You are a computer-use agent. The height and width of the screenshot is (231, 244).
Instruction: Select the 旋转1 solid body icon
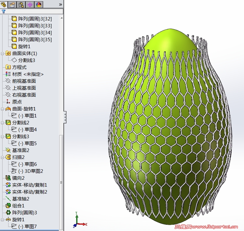coord(14,46)
